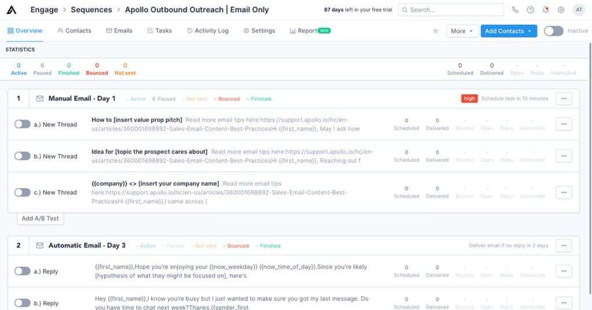Enable the c.) New Thread toggle
592x310 pixels.
pos(23,193)
